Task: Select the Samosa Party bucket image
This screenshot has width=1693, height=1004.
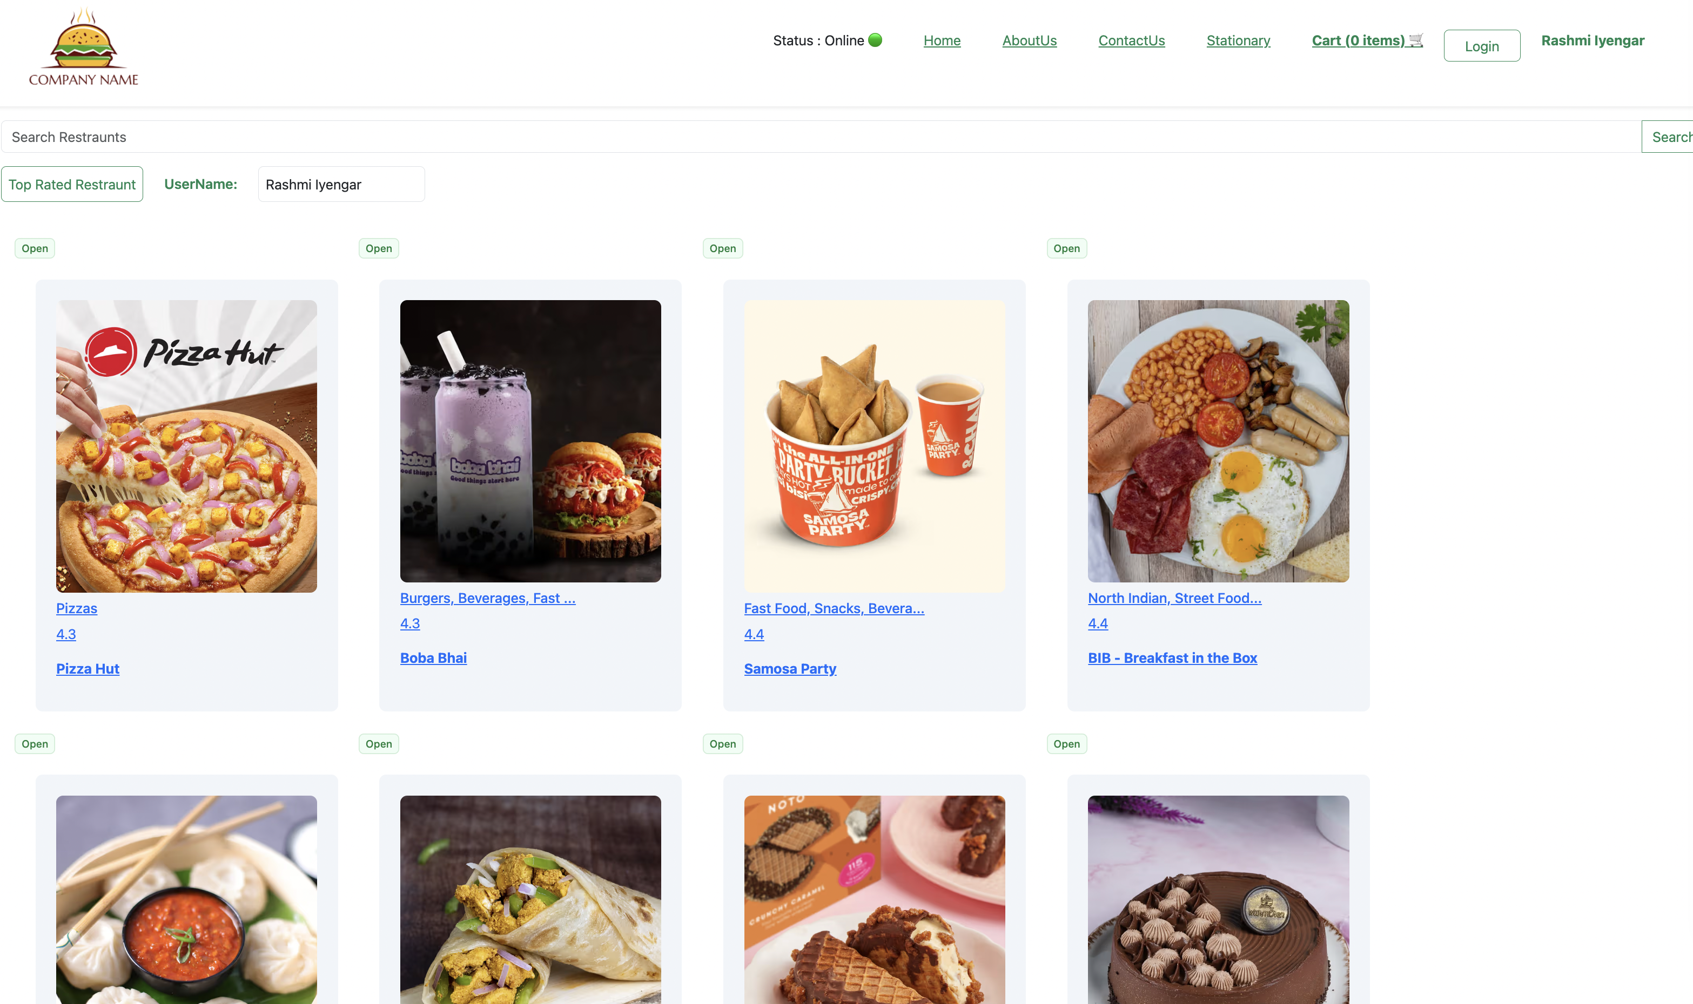Action: point(874,446)
